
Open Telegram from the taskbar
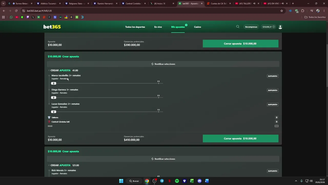click(x=162, y=181)
